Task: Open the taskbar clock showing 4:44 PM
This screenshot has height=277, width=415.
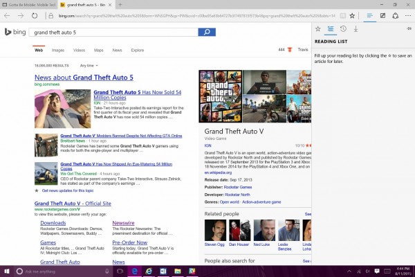Action: tap(403, 271)
